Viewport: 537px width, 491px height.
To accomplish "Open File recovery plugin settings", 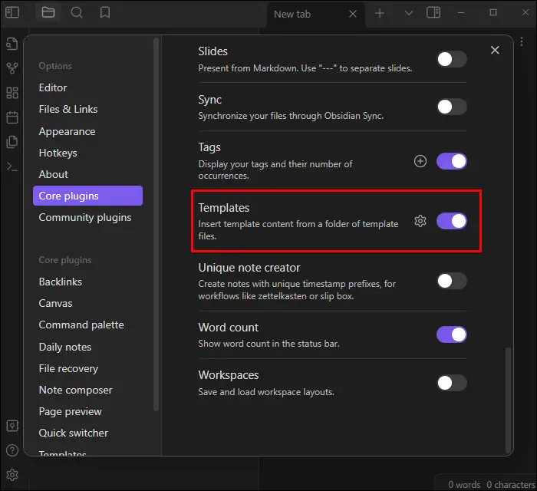I will coord(87,368).
